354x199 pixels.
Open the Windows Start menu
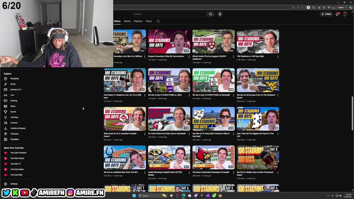[134, 196]
